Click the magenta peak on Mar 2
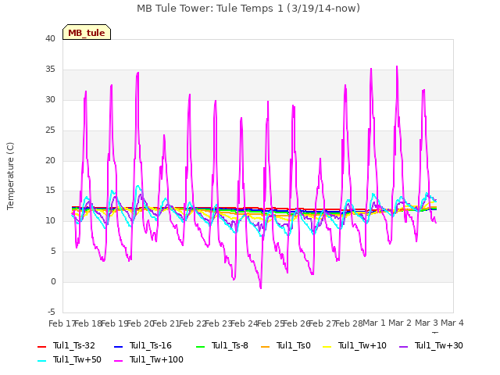500x375 pixels. (397, 66)
